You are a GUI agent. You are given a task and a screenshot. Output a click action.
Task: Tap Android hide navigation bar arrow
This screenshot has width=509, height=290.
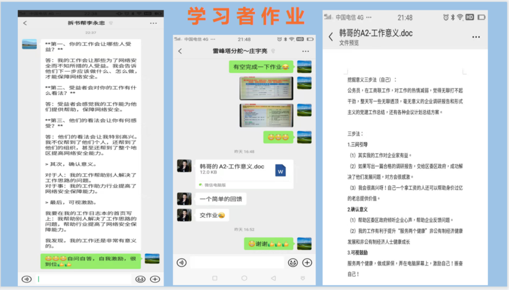tap(302, 279)
